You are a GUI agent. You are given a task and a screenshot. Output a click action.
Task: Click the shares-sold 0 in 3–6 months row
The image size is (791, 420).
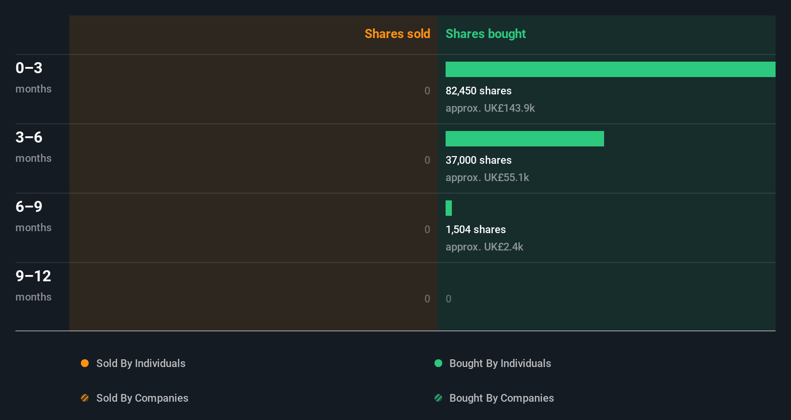pyautogui.click(x=427, y=160)
